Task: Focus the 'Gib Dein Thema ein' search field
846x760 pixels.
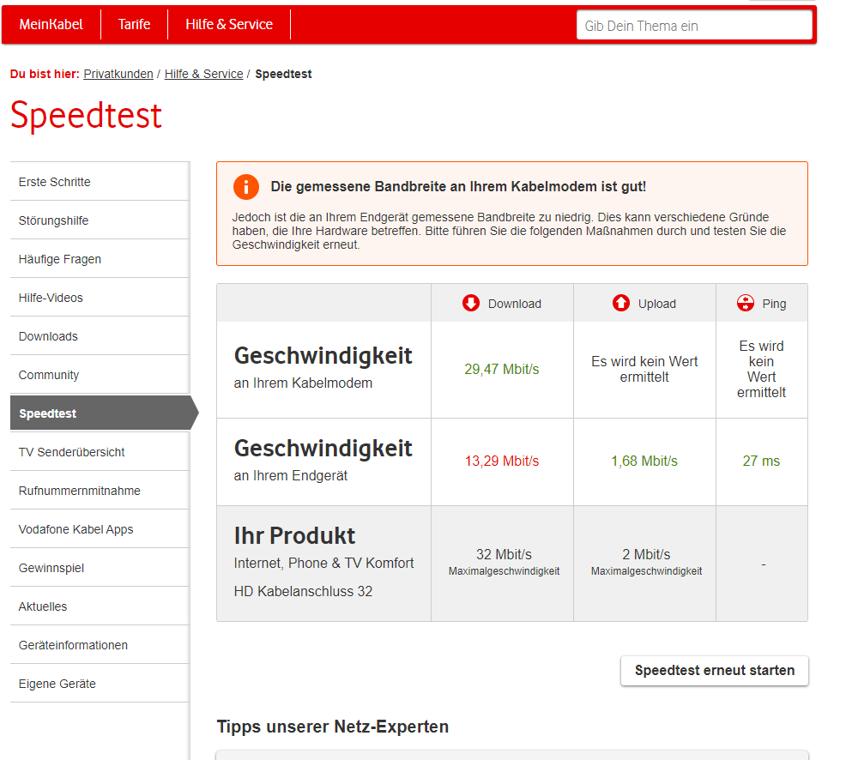Action: (x=694, y=26)
